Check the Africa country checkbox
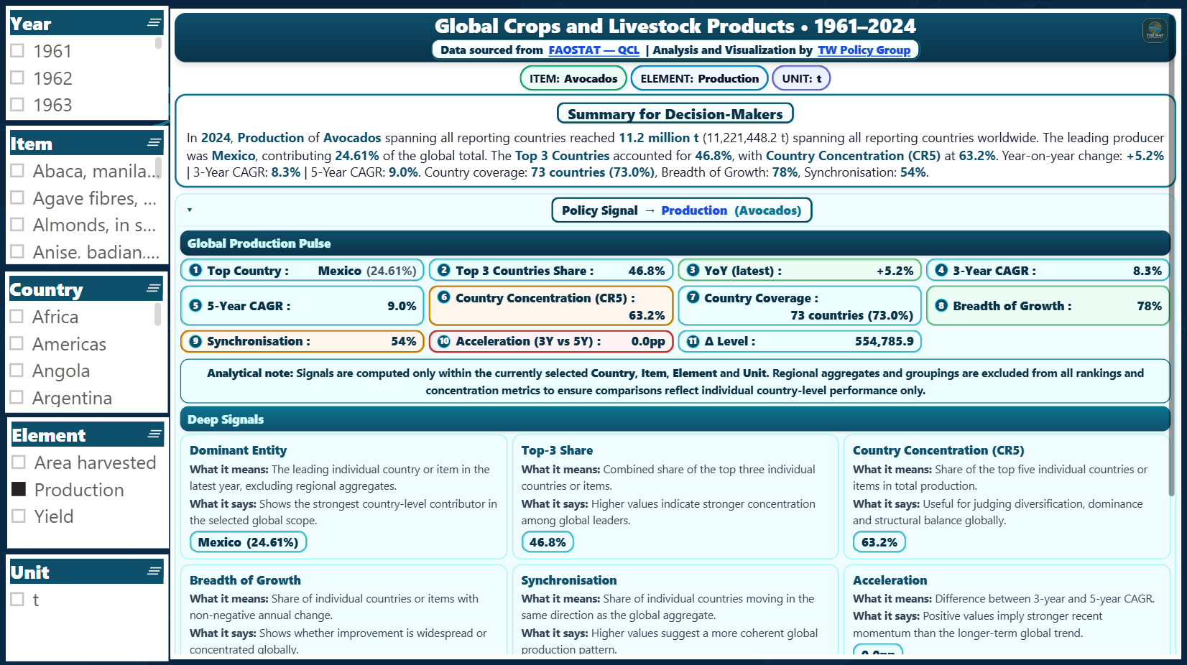Screen dimensions: 1187x665 point(17,316)
